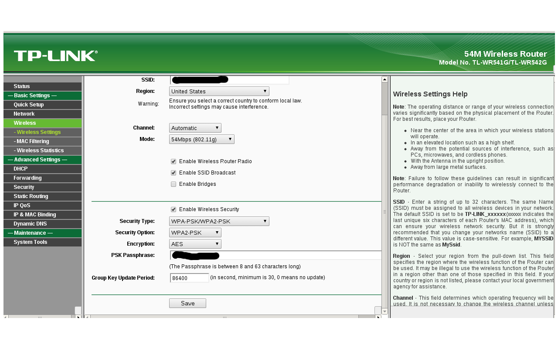This screenshot has height=349, width=558.
Task: Click the PSK Passphrase input field
Action: (276, 255)
